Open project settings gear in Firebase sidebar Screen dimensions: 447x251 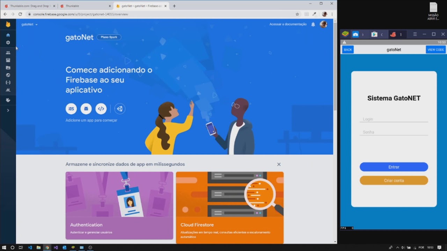coord(8,43)
